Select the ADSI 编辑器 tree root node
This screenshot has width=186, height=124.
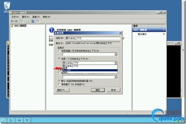pos(20,26)
